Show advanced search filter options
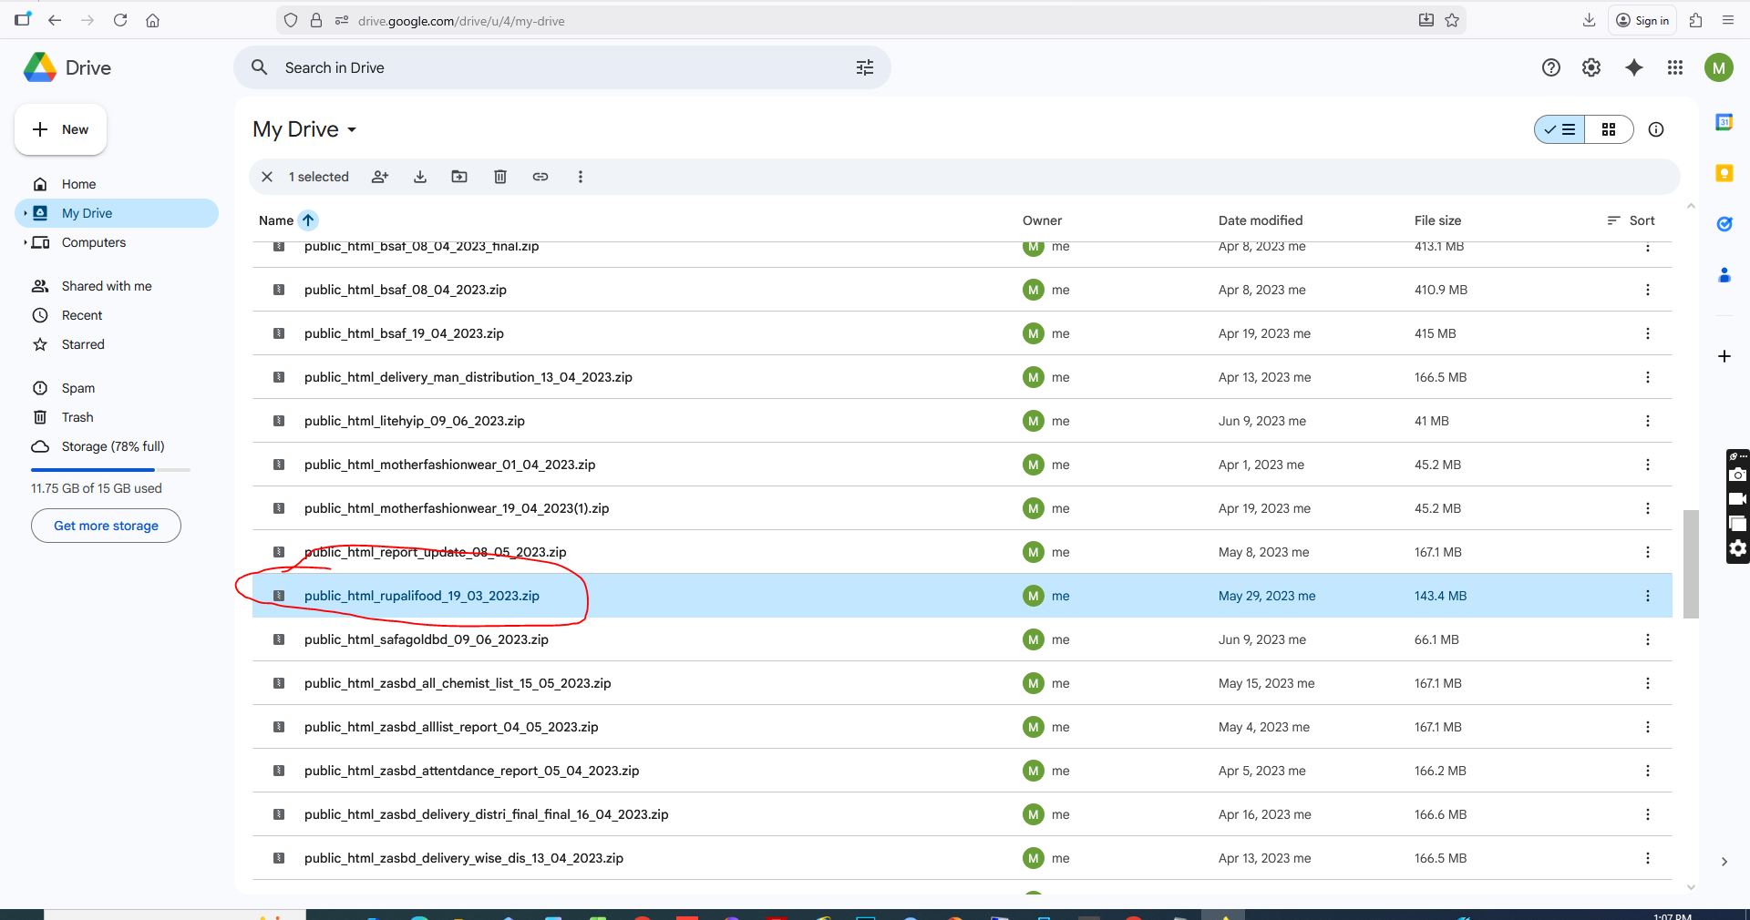Screen dimensions: 1750x920 pos(864,67)
